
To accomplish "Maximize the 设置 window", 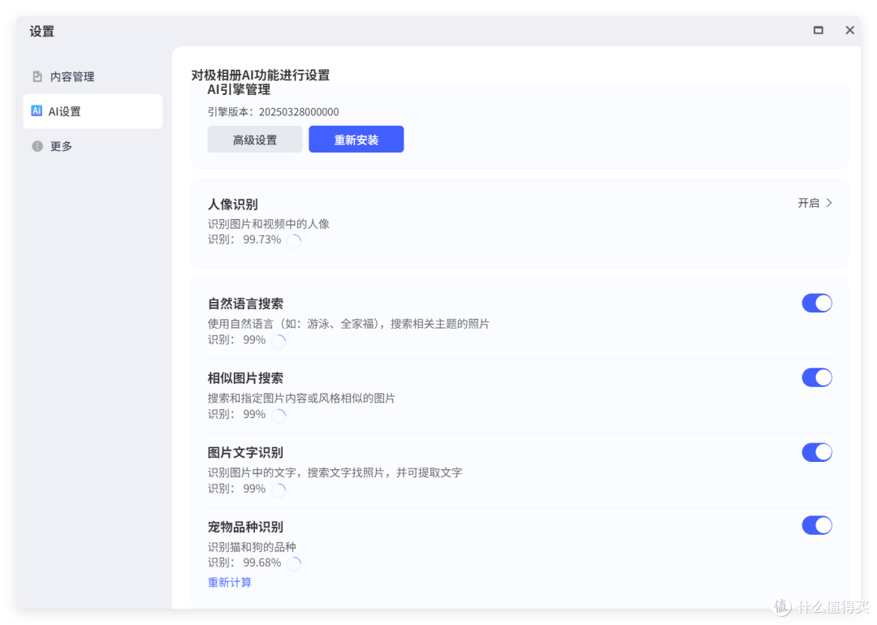I will click(x=819, y=30).
